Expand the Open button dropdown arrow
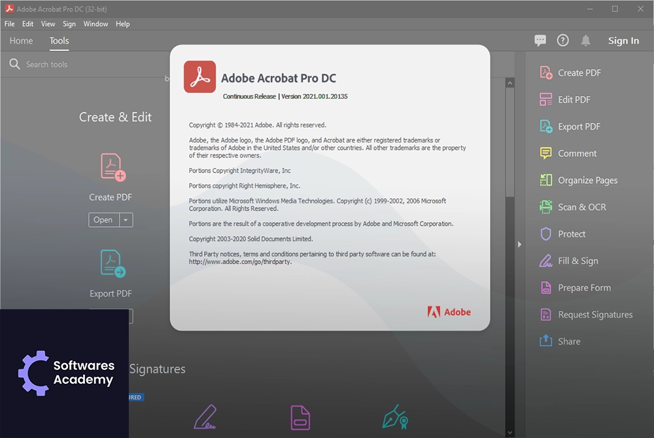 (x=126, y=220)
